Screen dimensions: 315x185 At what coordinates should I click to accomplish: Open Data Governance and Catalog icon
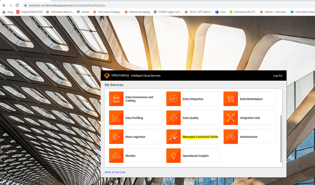tap(116, 99)
